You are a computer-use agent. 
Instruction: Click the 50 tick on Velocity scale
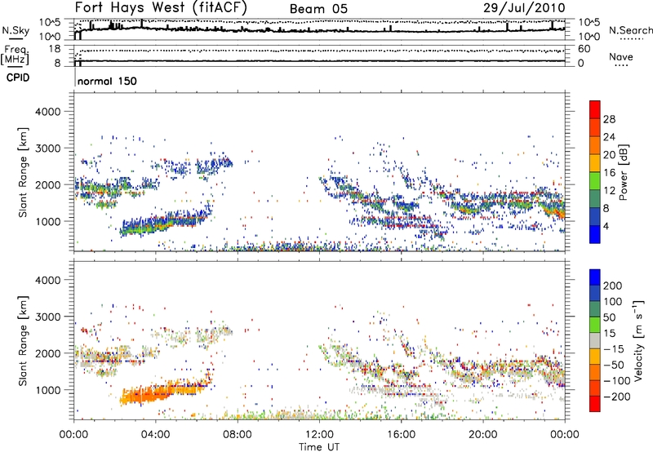pyautogui.click(x=609, y=317)
